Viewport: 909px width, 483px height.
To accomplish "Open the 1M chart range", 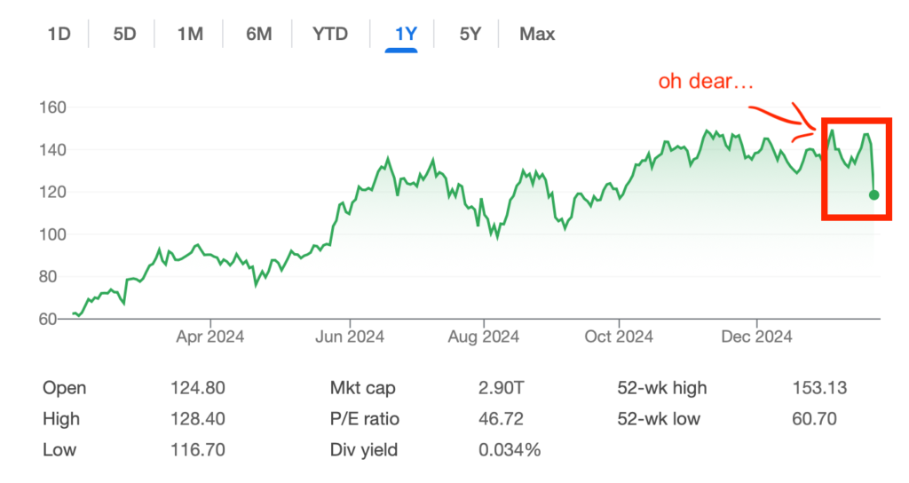I will pyautogui.click(x=190, y=35).
